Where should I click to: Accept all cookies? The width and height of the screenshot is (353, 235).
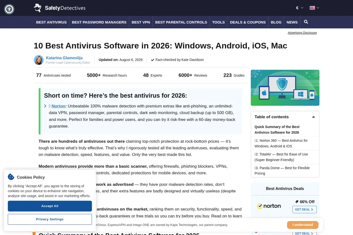pos(50,206)
